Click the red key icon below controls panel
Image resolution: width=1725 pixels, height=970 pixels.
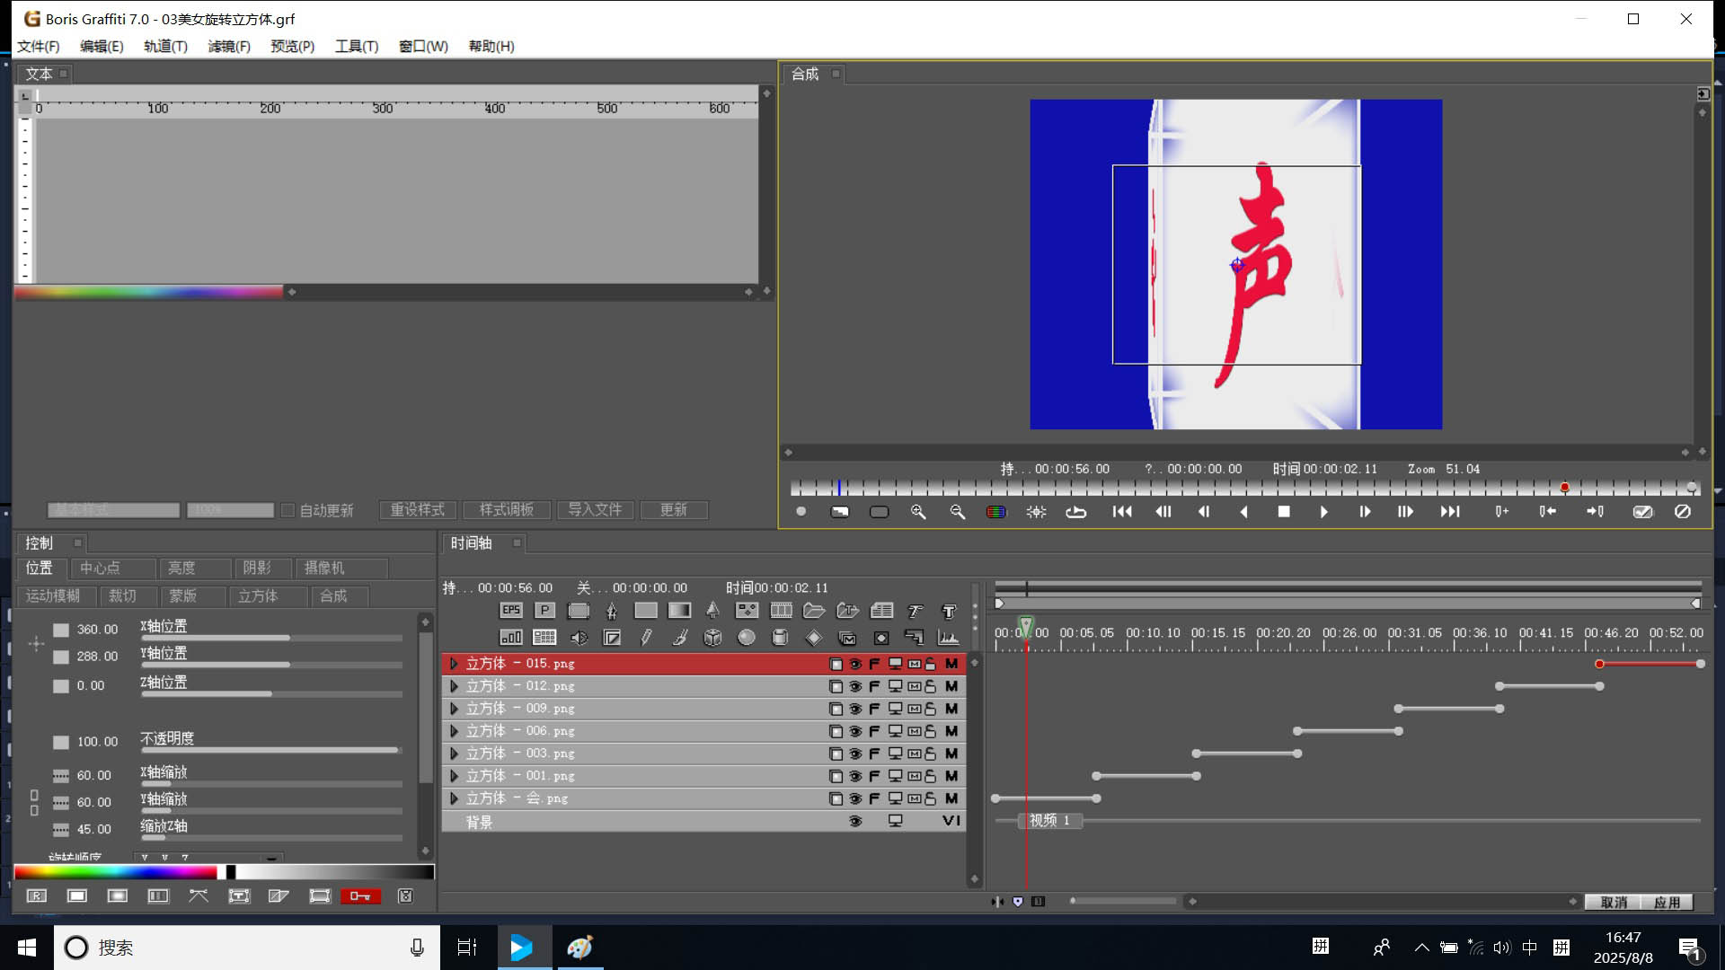coord(360,895)
